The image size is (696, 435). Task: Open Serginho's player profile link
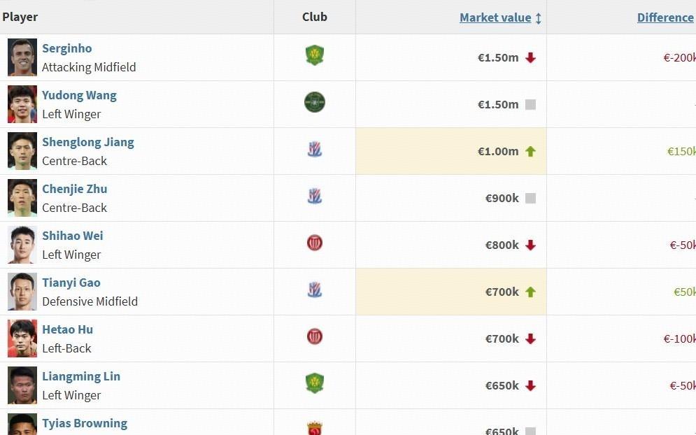point(66,48)
